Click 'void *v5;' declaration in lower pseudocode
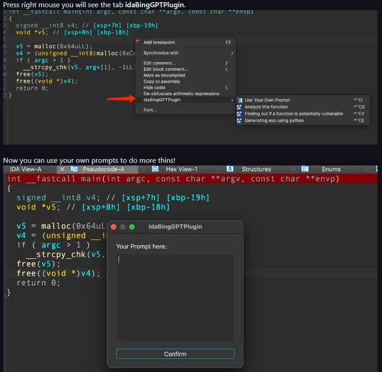This screenshot has height=372, width=382. [38, 207]
